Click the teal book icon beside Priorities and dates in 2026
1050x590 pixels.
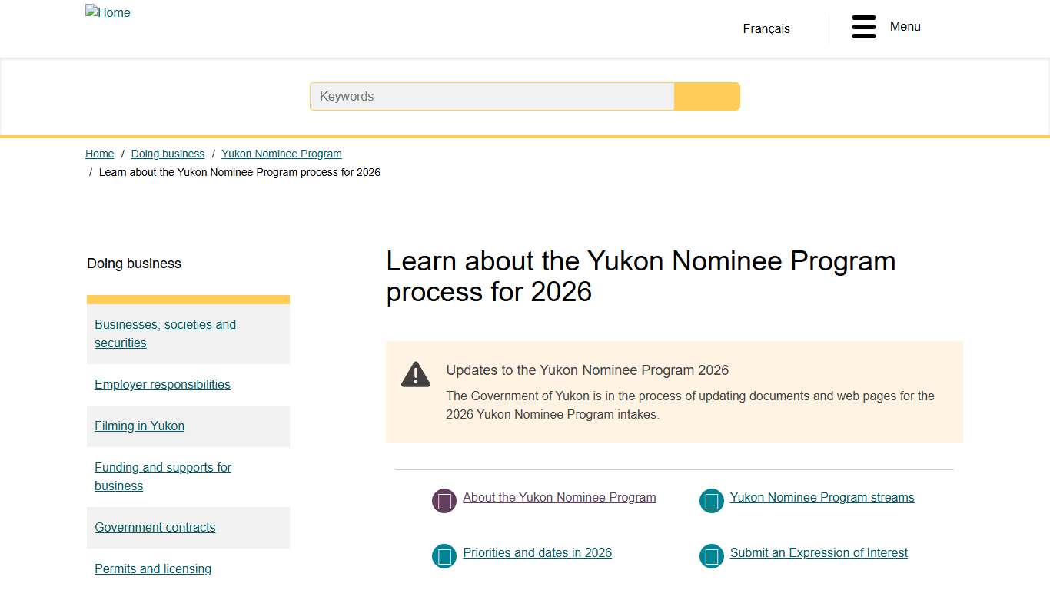444,555
